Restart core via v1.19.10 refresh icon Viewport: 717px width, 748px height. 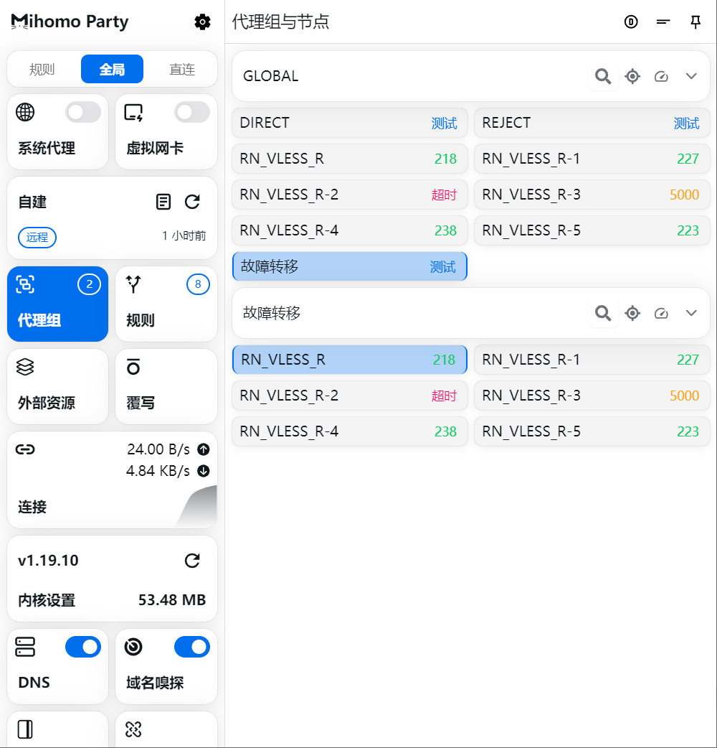point(192,561)
